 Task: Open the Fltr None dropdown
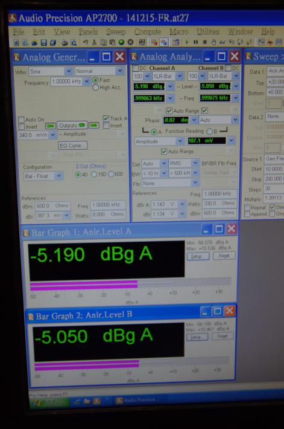195,182
